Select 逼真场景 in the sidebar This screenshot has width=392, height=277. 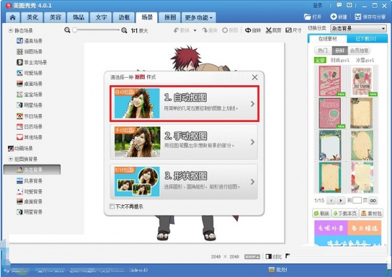29,41
